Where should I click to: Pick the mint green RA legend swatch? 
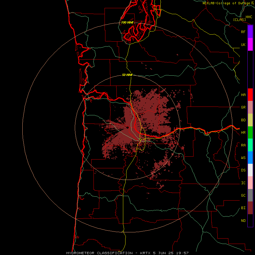tap(250, 145)
